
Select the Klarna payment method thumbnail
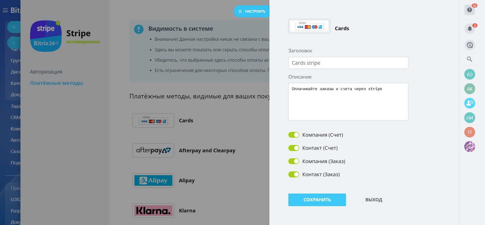153,211
